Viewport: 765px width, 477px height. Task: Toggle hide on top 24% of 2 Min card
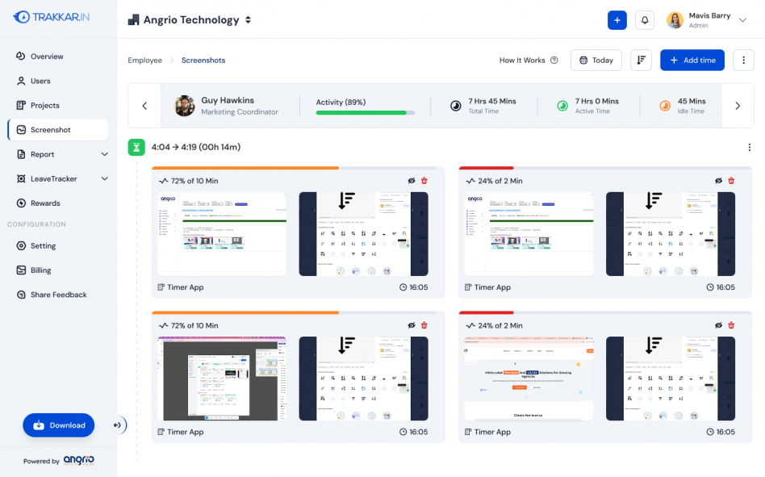719,181
